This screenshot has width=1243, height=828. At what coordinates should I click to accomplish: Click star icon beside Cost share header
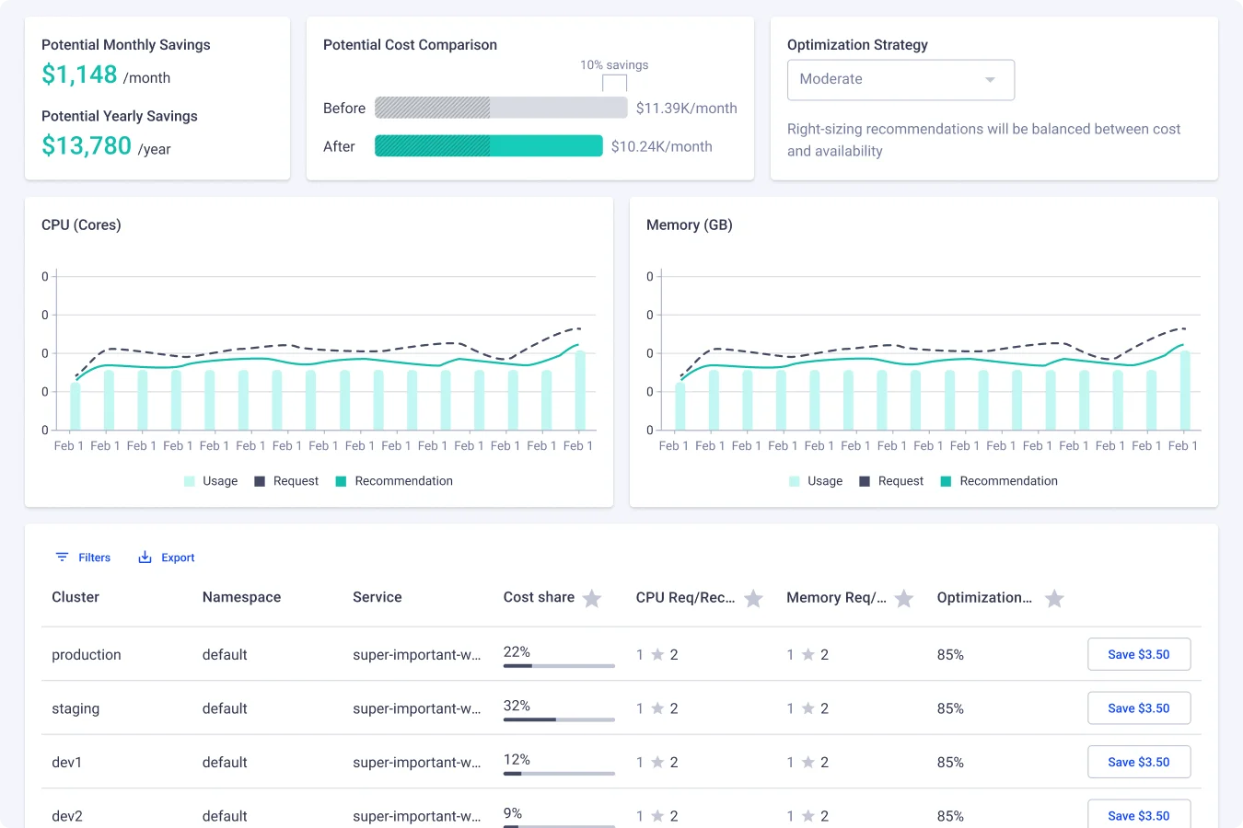point(592,599)
